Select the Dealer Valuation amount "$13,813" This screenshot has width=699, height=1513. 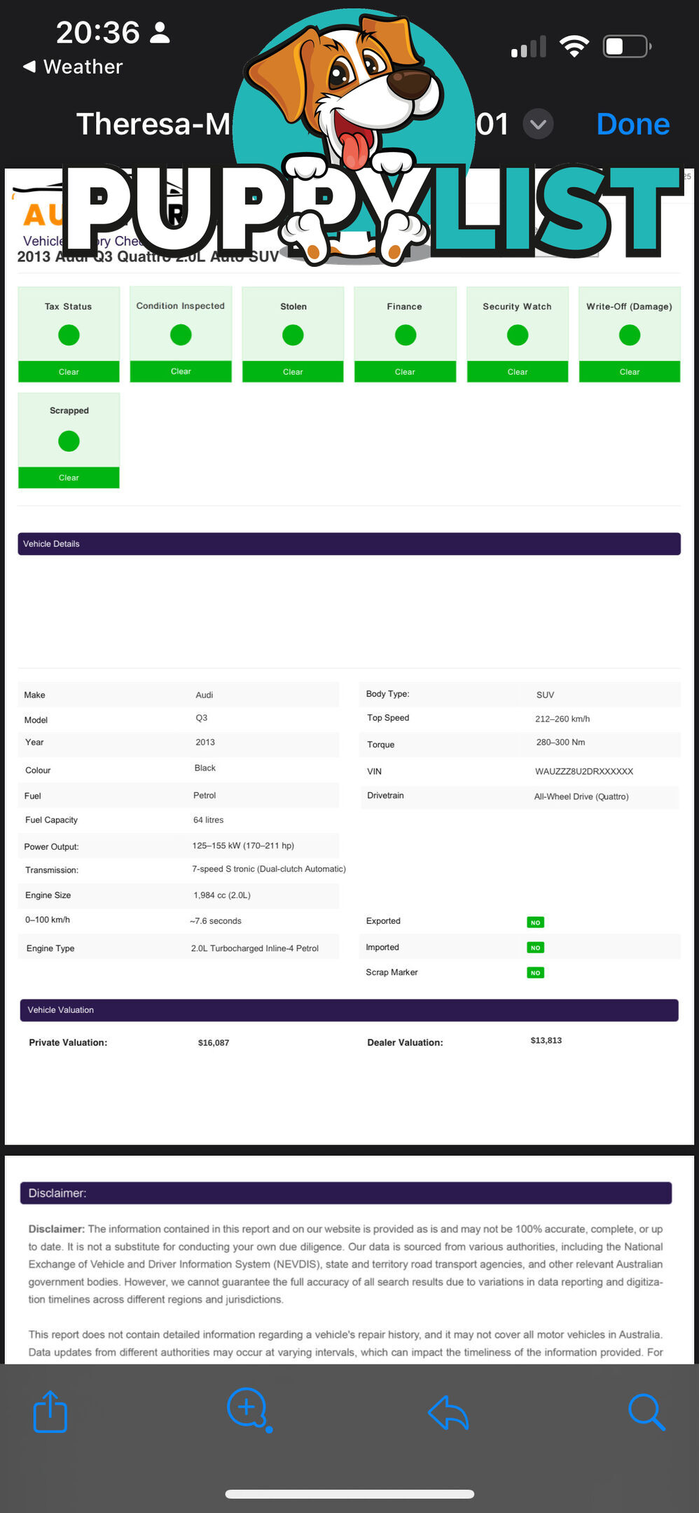pos(546,1041)
